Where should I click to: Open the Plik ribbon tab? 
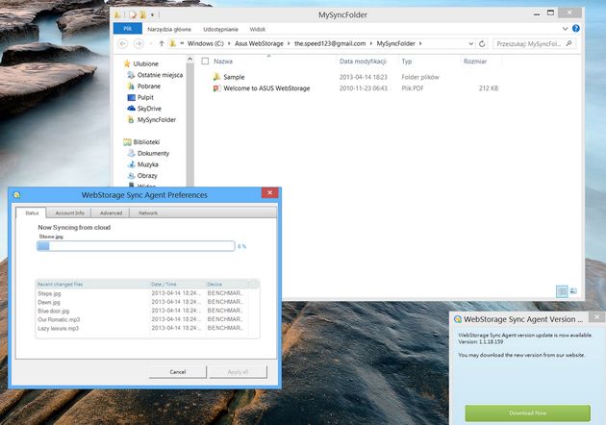tap(128, 29)
